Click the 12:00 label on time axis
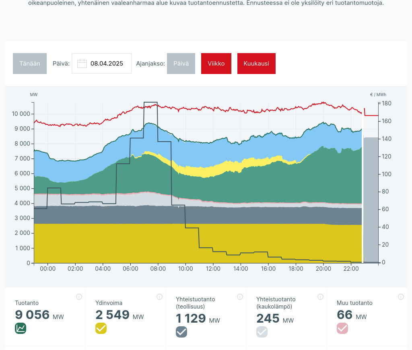The image size is (412, 350). pyautogui.click(x=213, y=269)
